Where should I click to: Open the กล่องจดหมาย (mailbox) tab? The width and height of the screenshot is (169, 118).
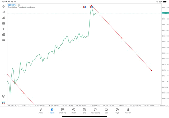pyautogui.click(x=95, y=111)
